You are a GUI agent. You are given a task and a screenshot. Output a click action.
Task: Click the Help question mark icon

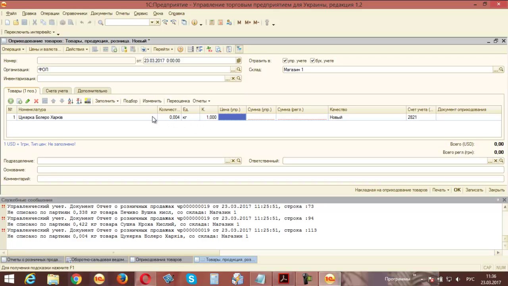tap(180, 49)
